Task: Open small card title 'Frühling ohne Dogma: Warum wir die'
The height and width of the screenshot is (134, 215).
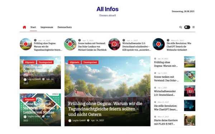Action: click(38, 71)
